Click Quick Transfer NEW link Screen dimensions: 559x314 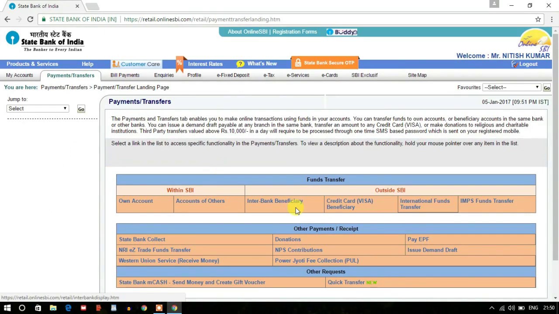[x=352, y=282]
